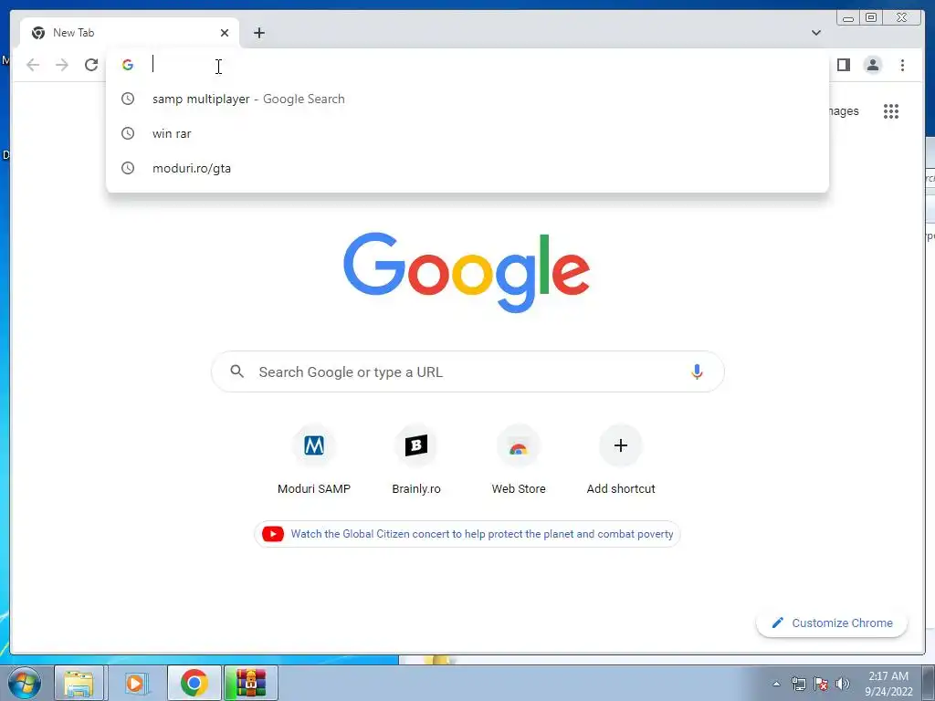The image size is (935, 701).
Task: Close the New Tab tab
Action: point(225,33)
